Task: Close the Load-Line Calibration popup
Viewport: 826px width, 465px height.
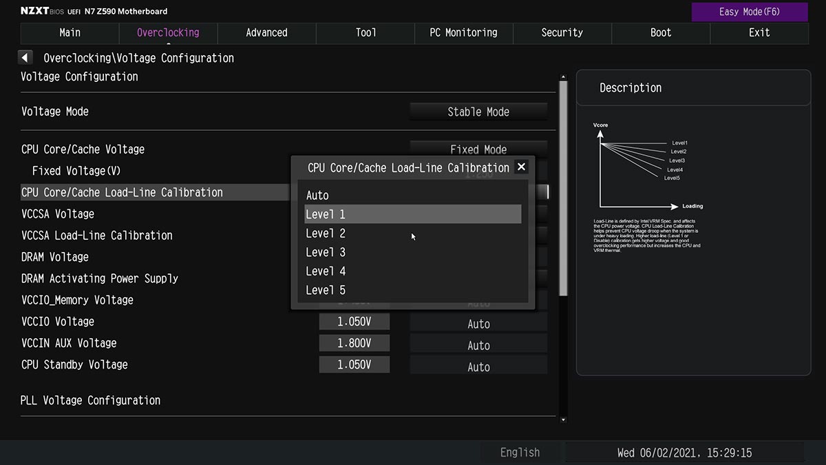Action: (522, 167)
